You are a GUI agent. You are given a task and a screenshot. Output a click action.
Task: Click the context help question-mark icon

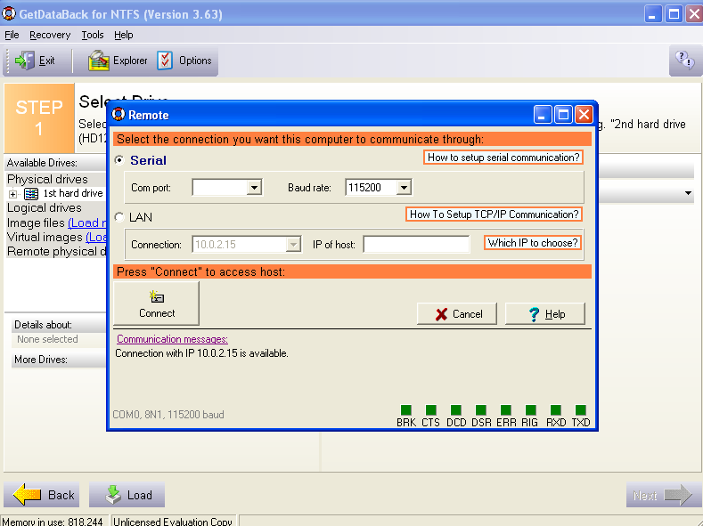[x=685, y=60]
